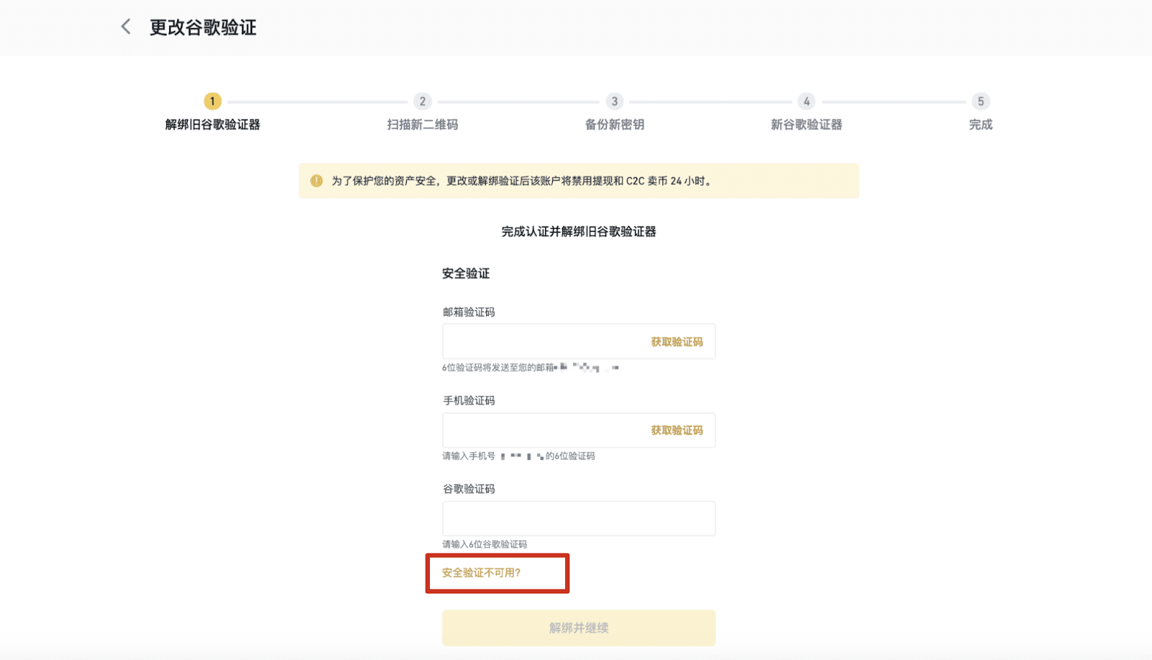Click the 解绑并继续 button
Screen dimensions: 1152x660
pos(579,628)
